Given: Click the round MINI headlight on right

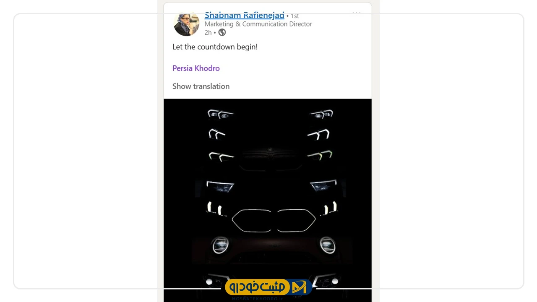Looking at the screenshot, I should (327, 245).
